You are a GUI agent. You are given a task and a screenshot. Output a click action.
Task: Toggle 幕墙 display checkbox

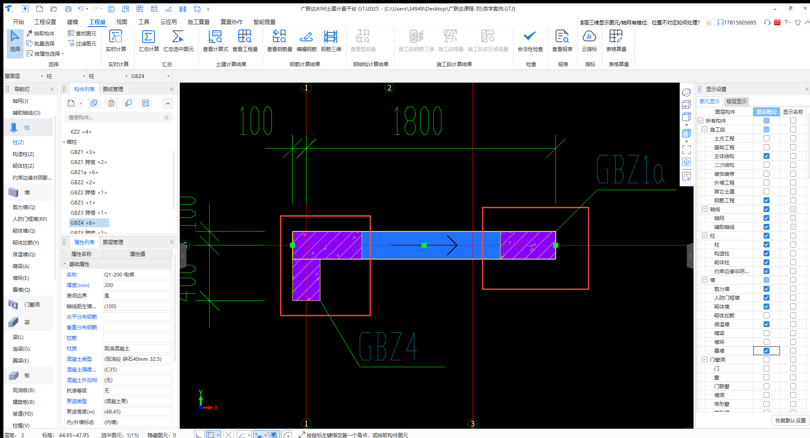[x=767, y=351]
